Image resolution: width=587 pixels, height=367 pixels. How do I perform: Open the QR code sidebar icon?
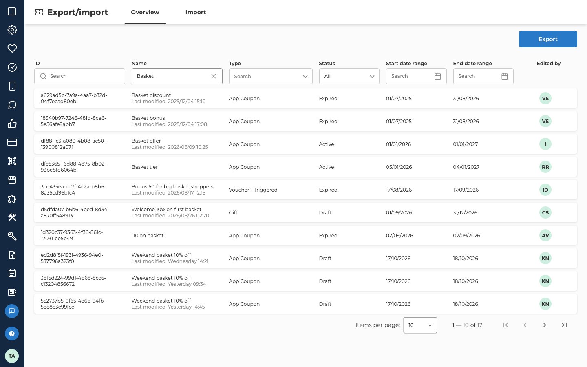(x=12, y=161)
